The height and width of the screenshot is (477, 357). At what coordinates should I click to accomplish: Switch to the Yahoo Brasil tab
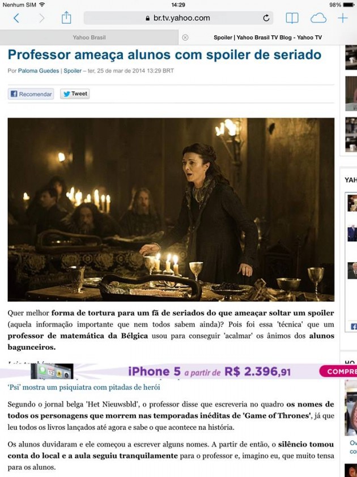pyautogui.click(x=90, y=37)
